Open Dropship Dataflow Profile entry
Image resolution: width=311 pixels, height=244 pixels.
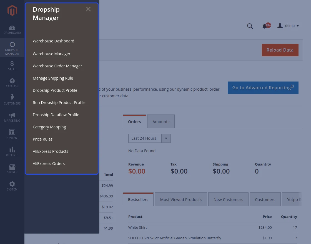coord(56,115)
